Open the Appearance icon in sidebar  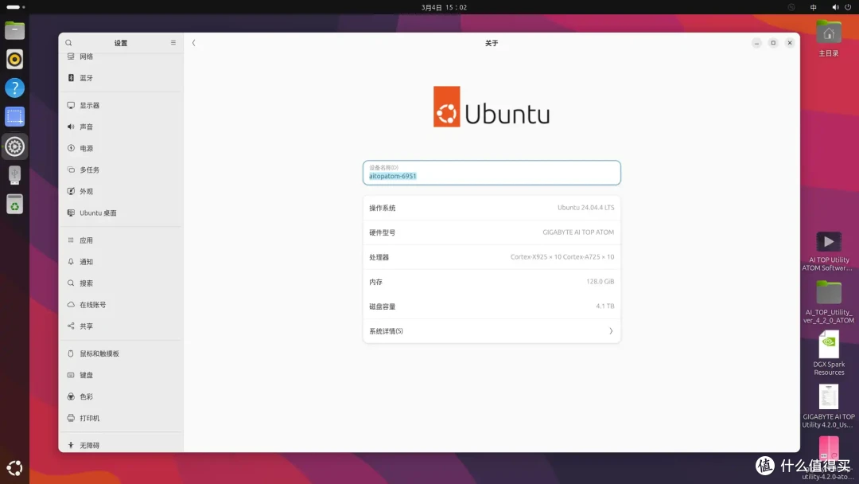coord(71,191)
